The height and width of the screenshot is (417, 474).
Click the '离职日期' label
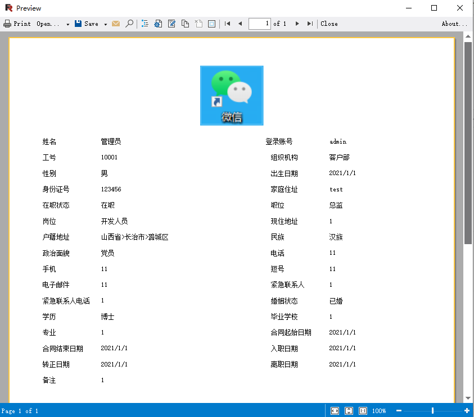(284, 364)
